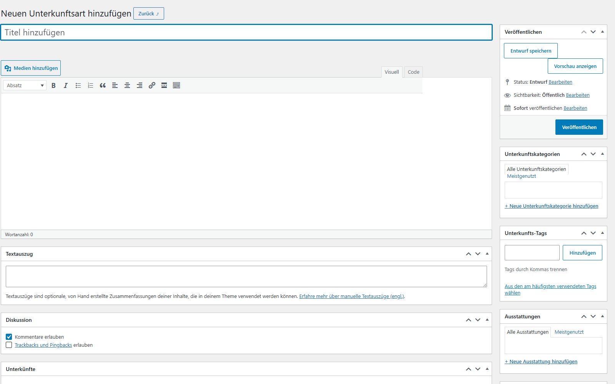Collapse the Textauszug panel
615x384 pixels.
coord(487,254)
